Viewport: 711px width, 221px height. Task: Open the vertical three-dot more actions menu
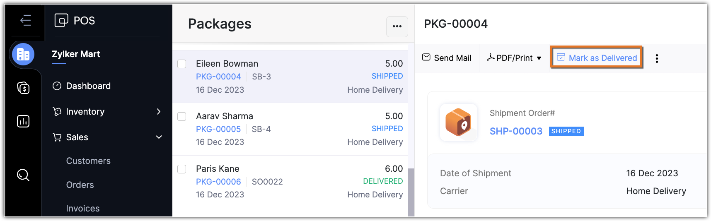click(x=657, y=58)
